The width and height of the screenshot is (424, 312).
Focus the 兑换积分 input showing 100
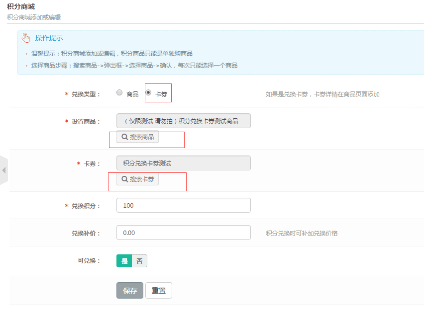tap(183, 205)
